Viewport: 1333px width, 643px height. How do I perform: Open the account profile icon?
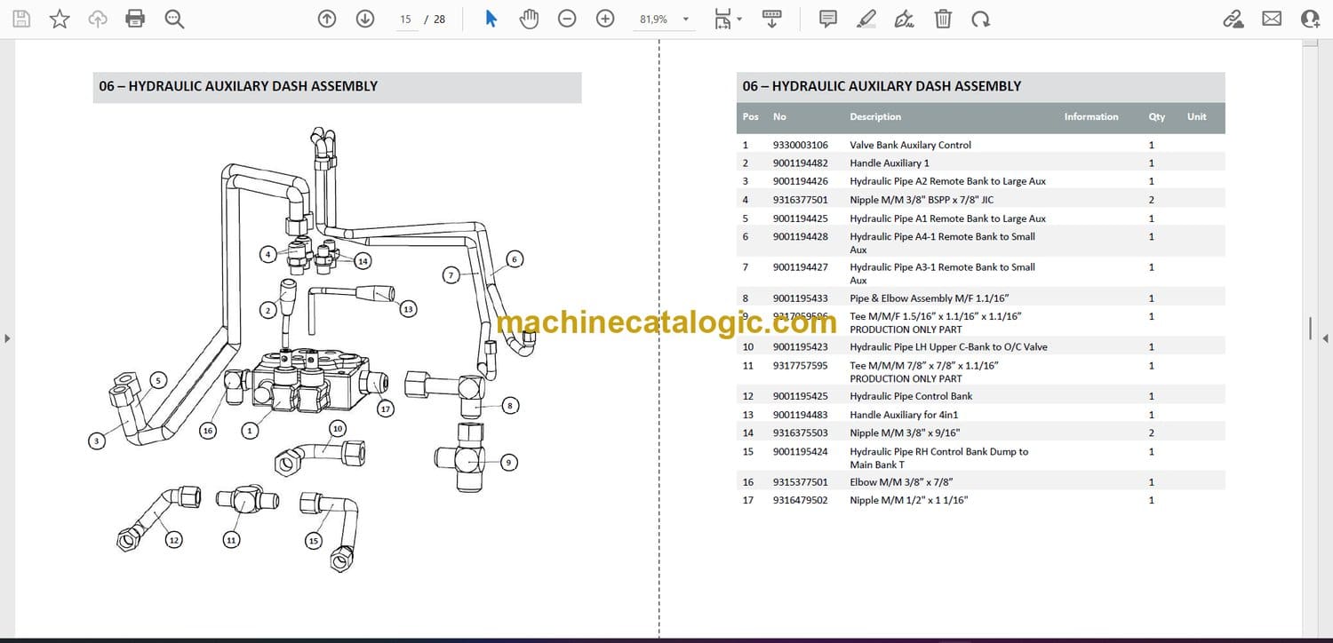tap(1310, 19)
